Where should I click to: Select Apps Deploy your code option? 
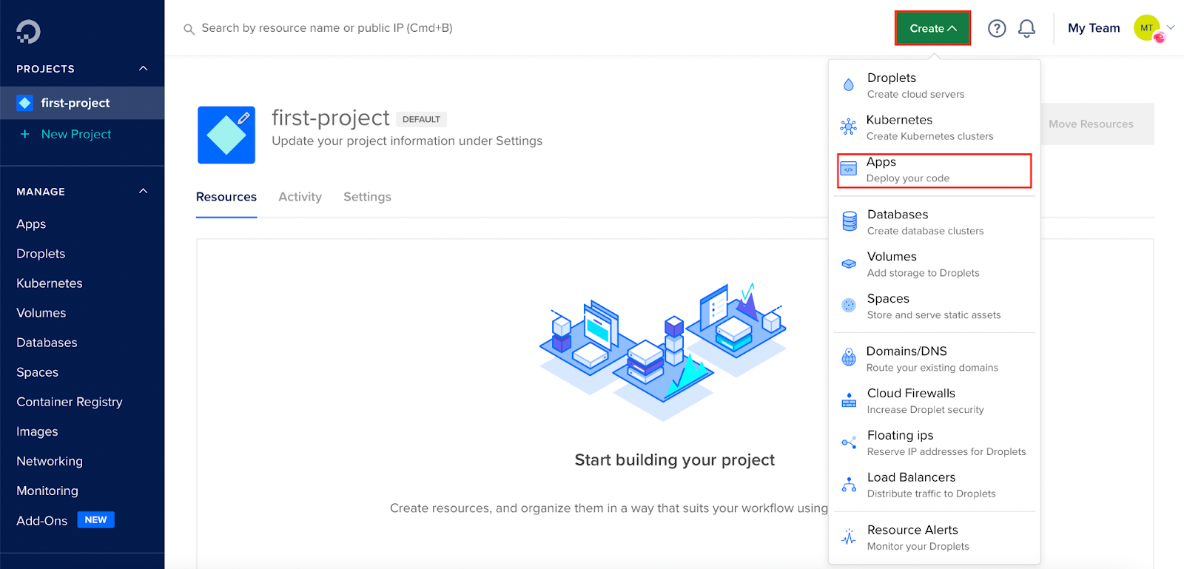point(934,170)
